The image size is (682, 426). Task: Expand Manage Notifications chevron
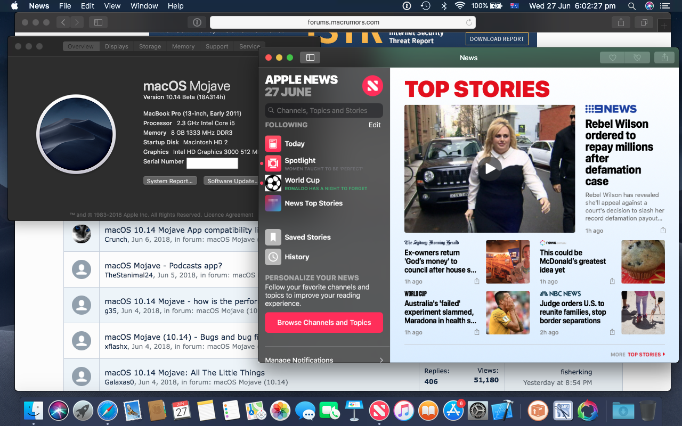[x=381, y=360]
